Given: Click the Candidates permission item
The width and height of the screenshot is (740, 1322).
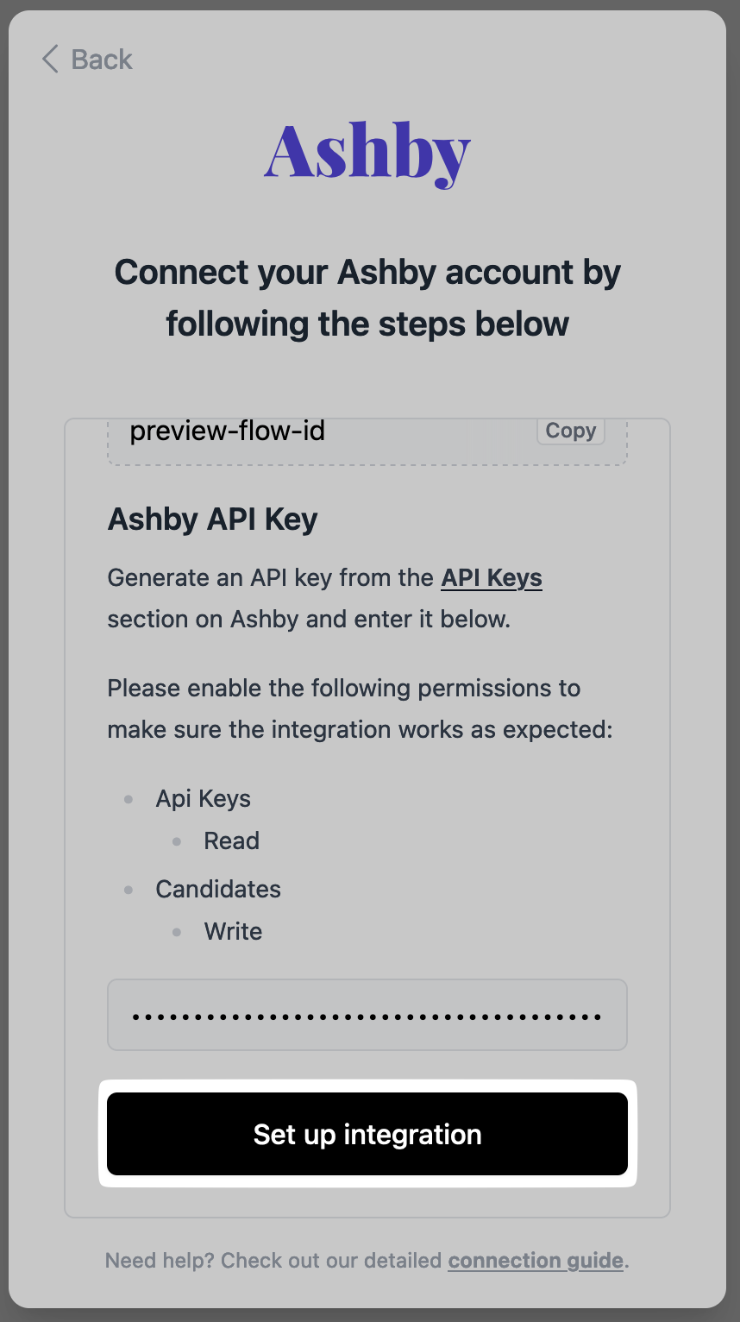Looking at the screenshot, I should (218, 890).
